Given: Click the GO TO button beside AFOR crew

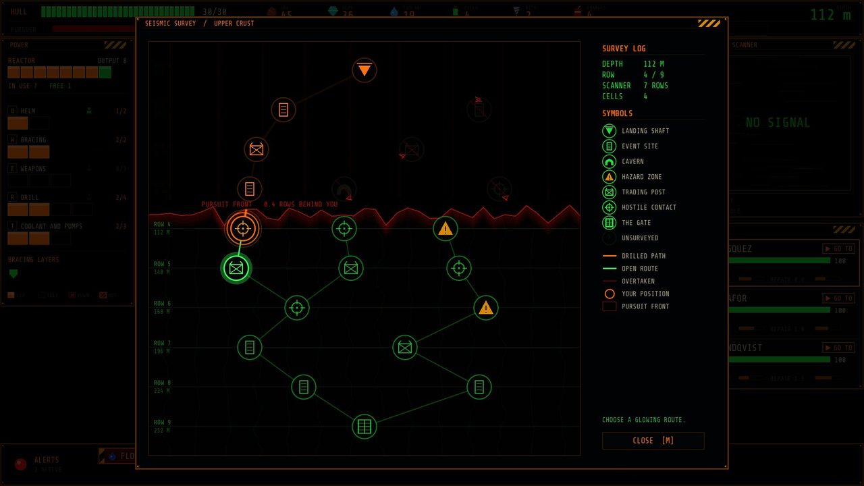Looking at the screenshot, I should tap(838, 298).
